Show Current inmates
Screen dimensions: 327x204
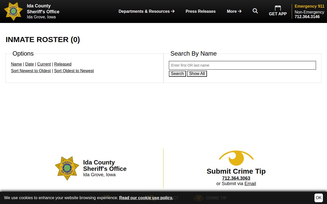44,64
